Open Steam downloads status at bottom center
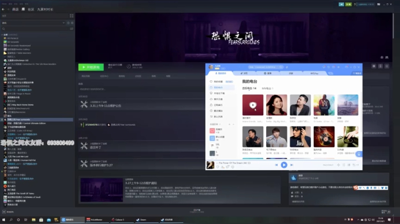 pos(197,211)
